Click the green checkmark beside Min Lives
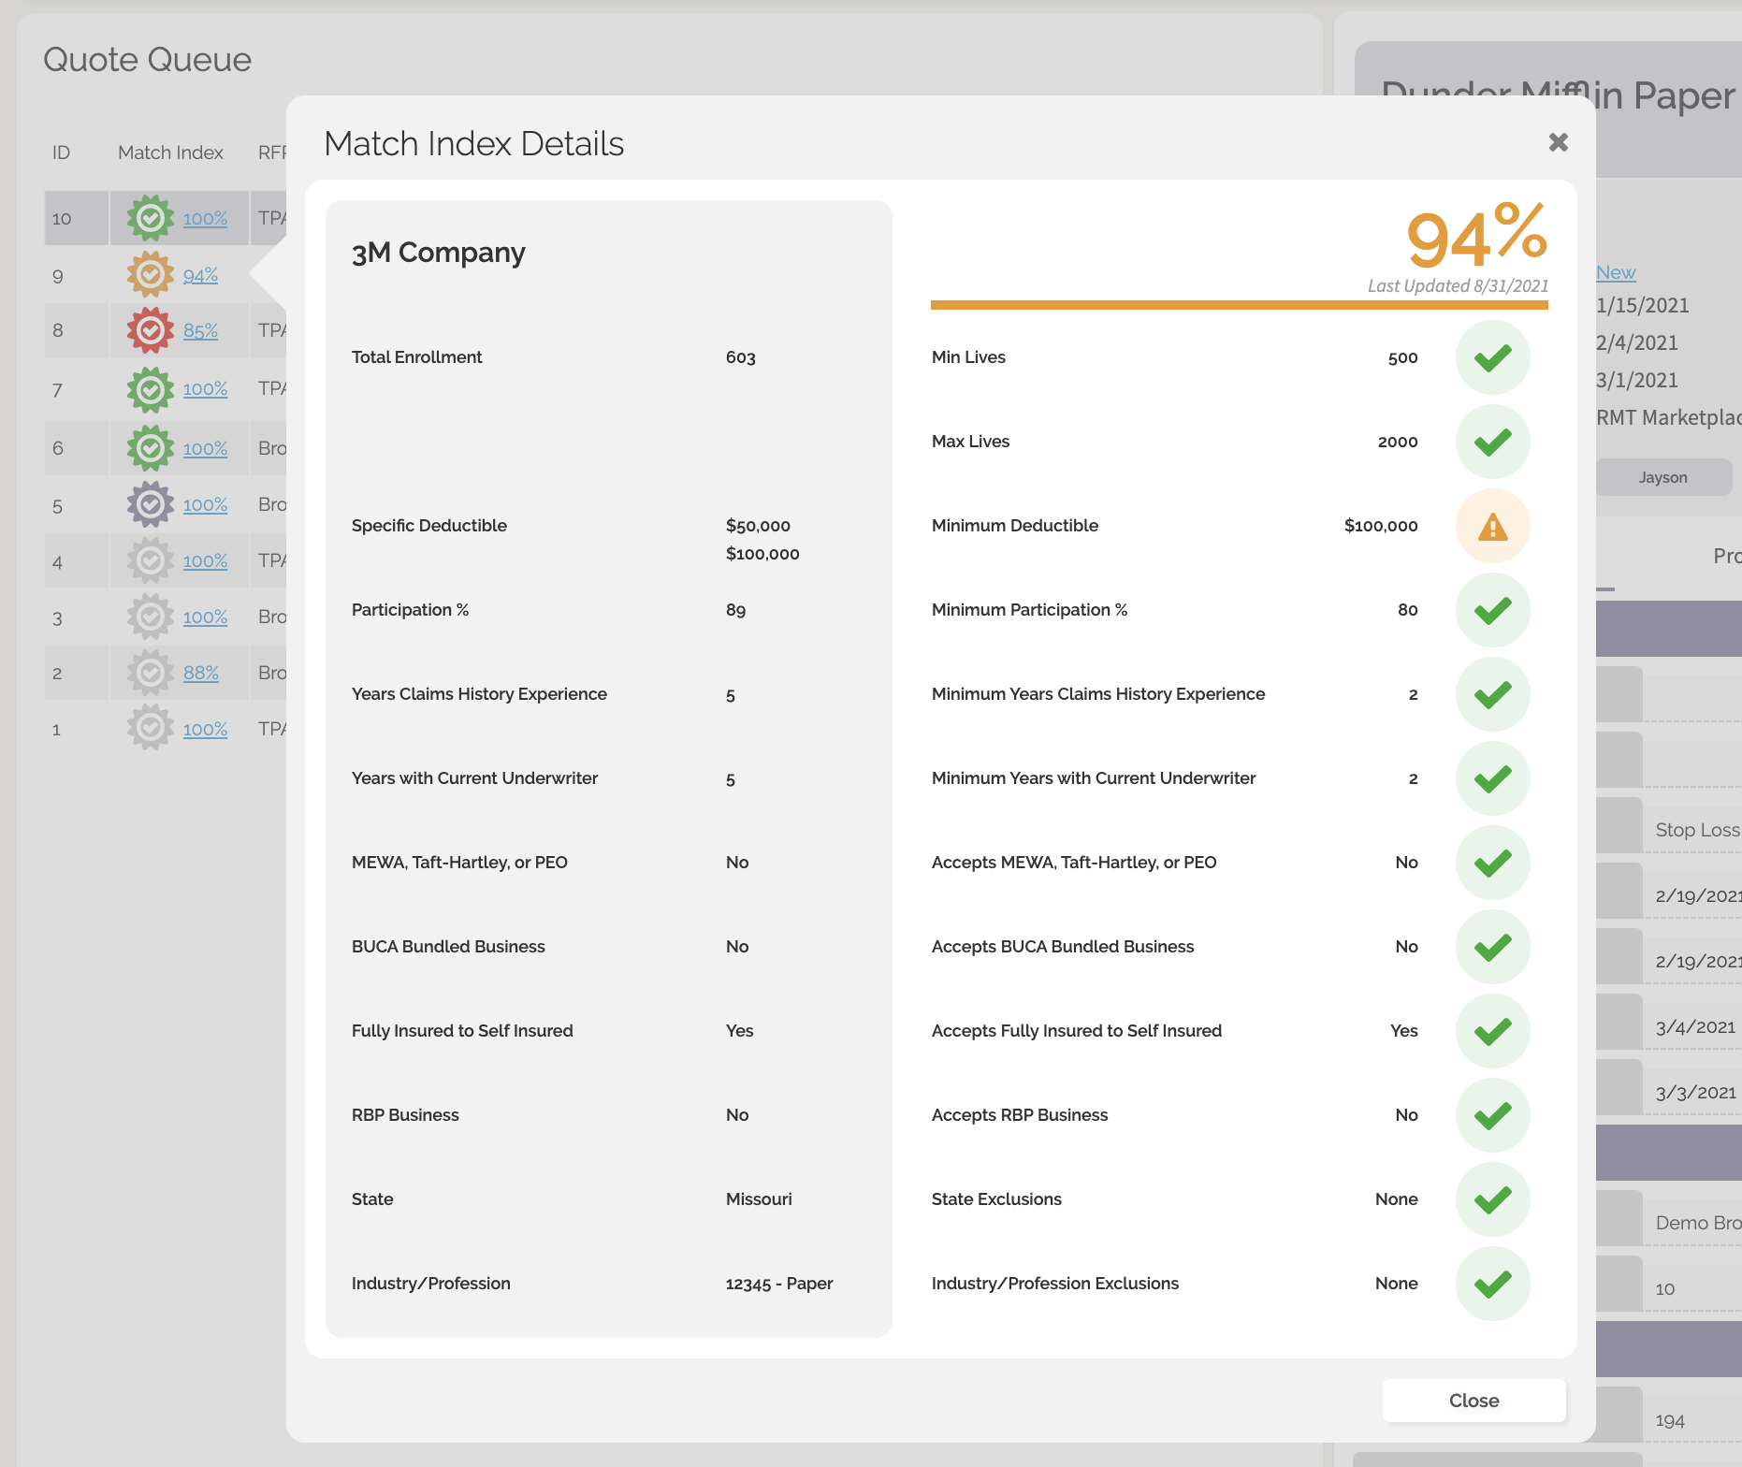The height and width of the screenshot is (1467, 1742). point(1492,357)
